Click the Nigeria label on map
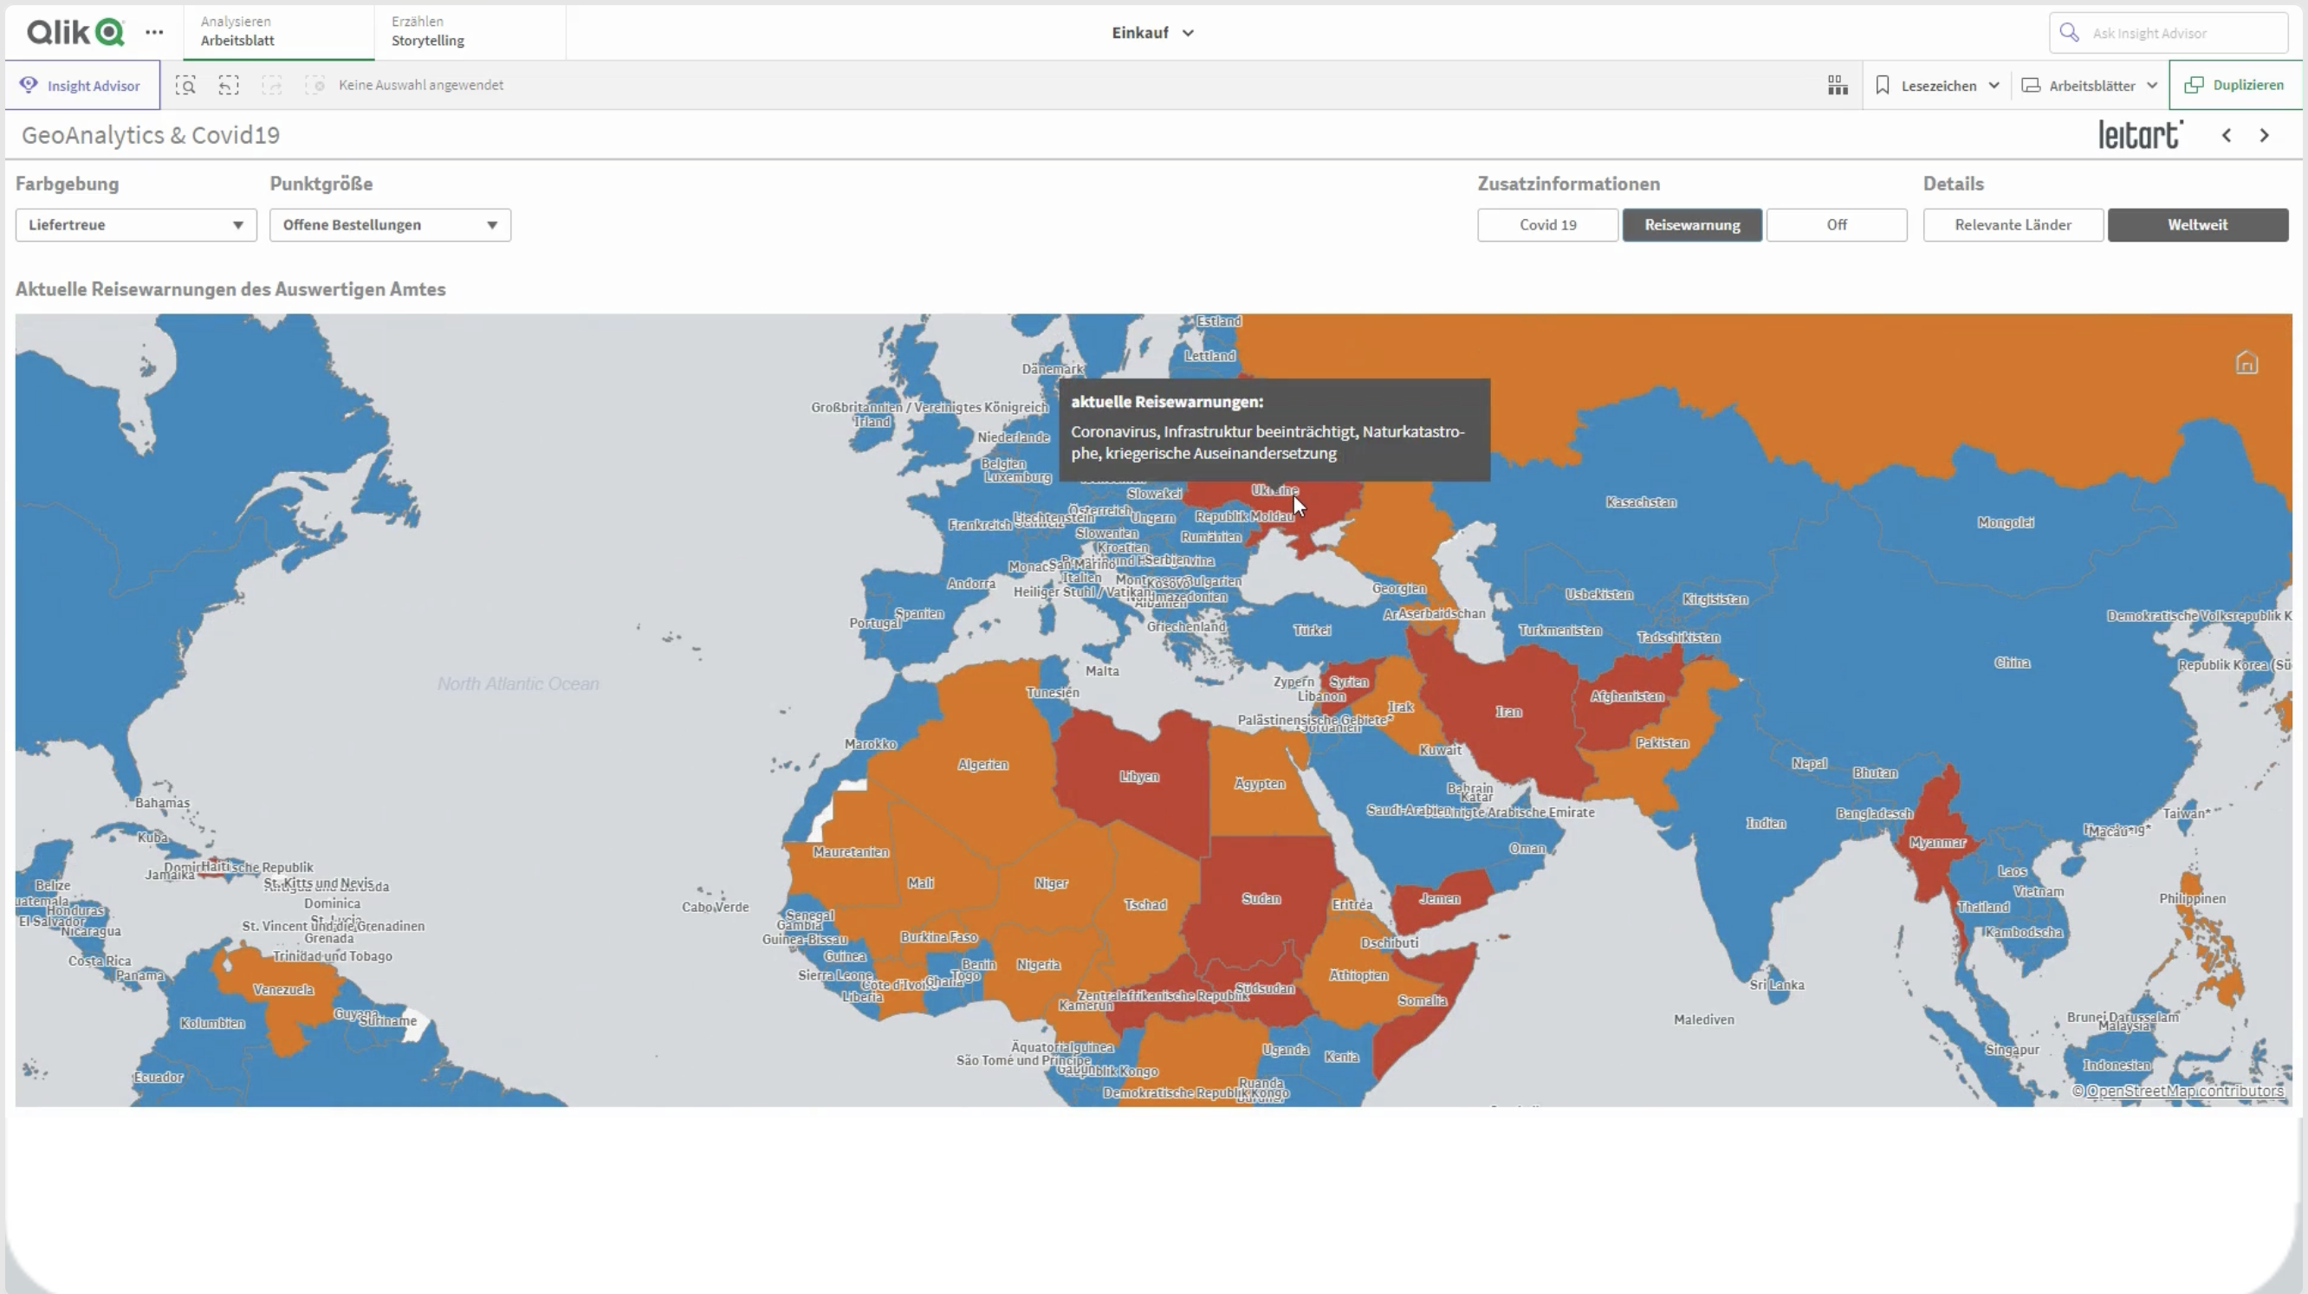 1039,965
